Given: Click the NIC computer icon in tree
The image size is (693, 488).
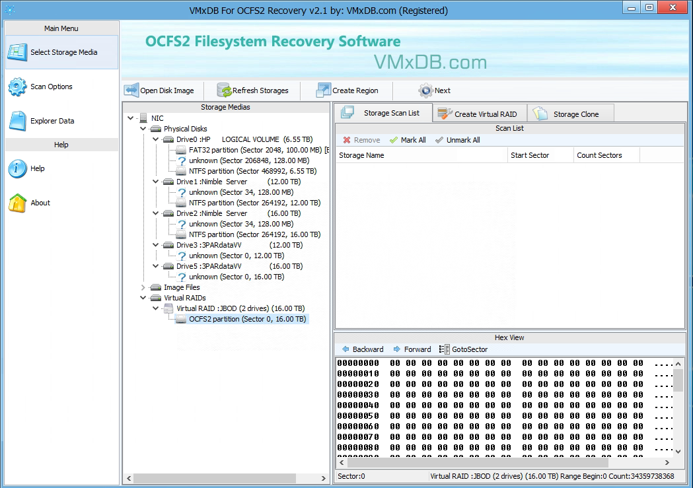Looking at the screenshot, I should pos(143,118).
